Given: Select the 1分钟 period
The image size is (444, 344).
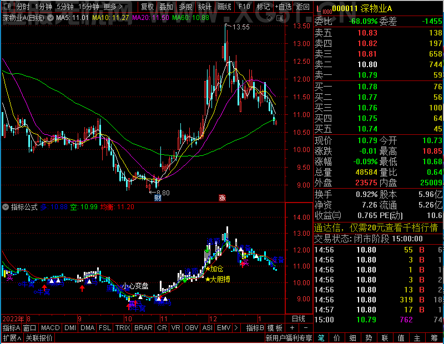Looking at the screenshot, I should click(x=43, y=6).
